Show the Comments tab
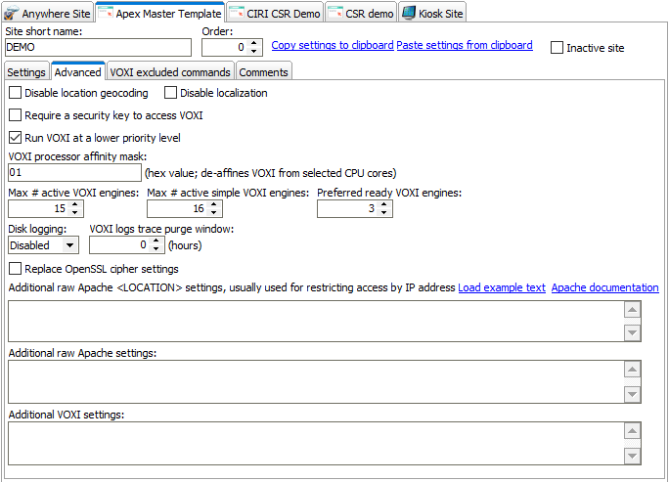The height and width of the screenshot is (482, 669). (263, 72)
